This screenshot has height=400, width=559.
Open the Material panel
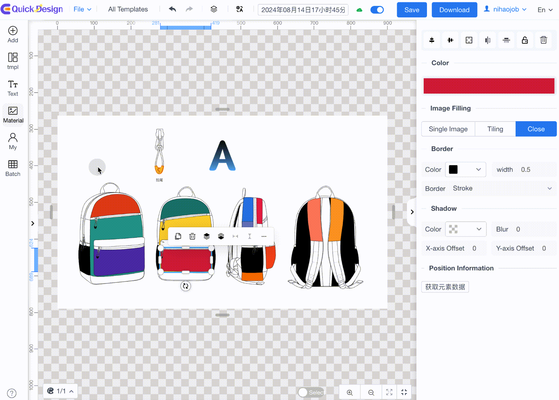click(13, 115)
